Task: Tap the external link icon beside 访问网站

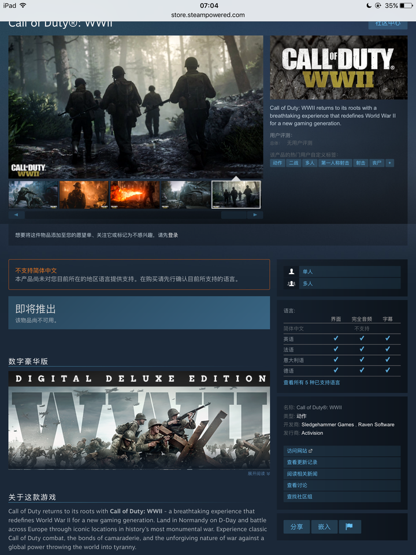Action: (310, 451)
